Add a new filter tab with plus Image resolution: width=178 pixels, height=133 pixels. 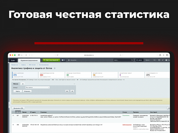tap(23, 84)
